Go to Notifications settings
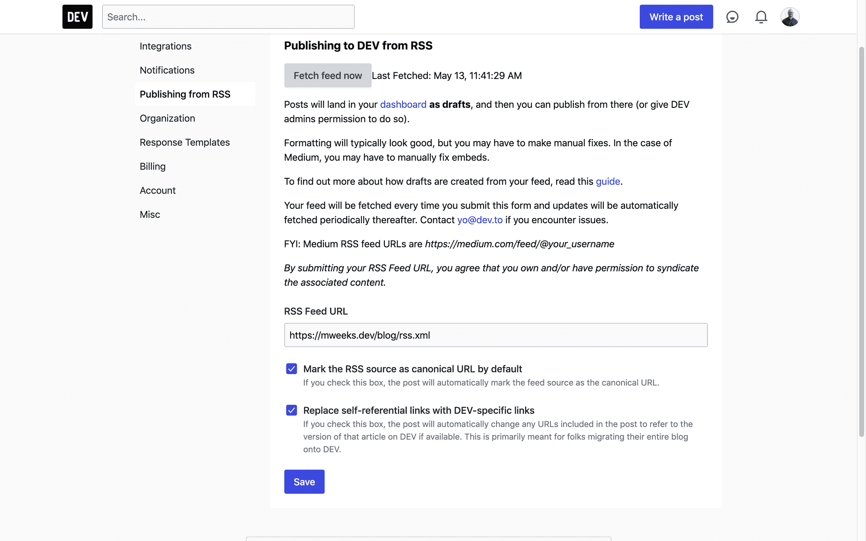This screenshot has height=541, width=866. pos(167,70)
